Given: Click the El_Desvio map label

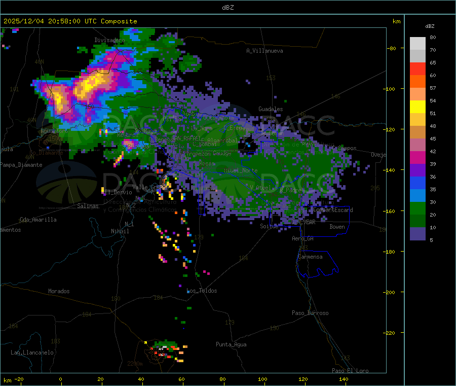Looking at the screenshot, I should tap(119, 192).
